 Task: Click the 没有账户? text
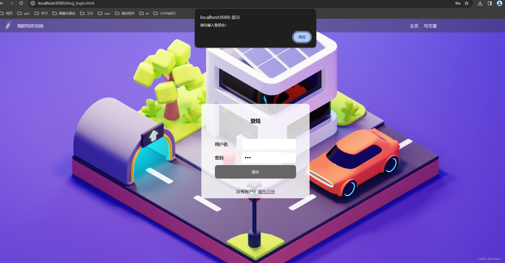[246, 192]
